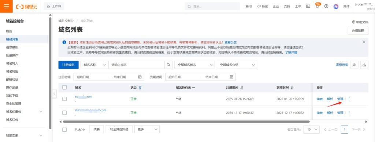This screenshot has width=375, height=142.
Task: Switch language via 简体
Action: [x=346, y=7]
